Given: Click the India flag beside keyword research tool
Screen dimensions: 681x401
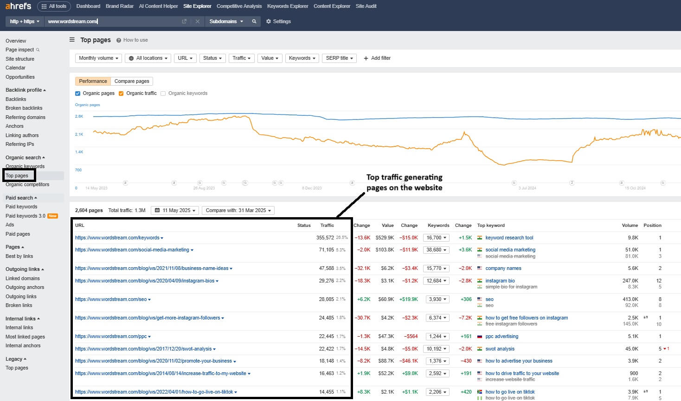Looking at the screenshot, I should click(480, 238).
